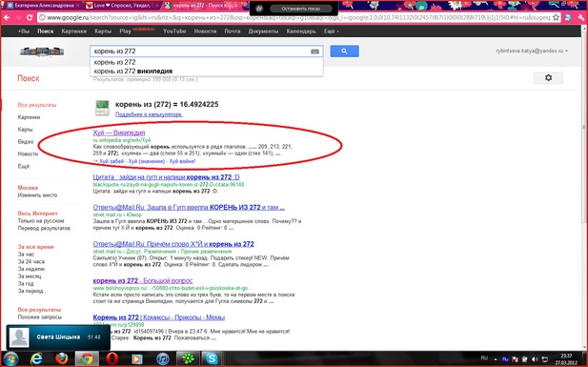Filter by Видео in left sidebar

pos(26,141)
